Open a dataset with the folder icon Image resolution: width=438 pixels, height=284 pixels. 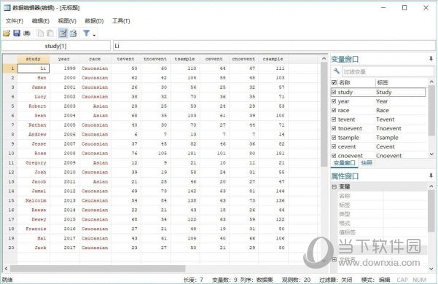[x=7, y=33]
